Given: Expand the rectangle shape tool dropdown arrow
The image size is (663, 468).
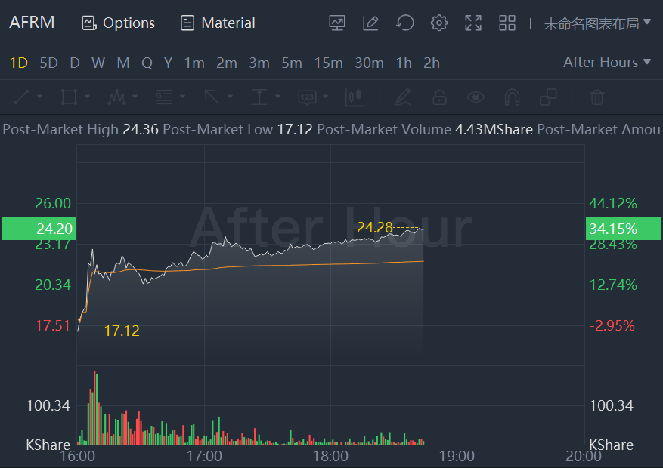Looking at the screenshot, I should (x=88, y=97).
